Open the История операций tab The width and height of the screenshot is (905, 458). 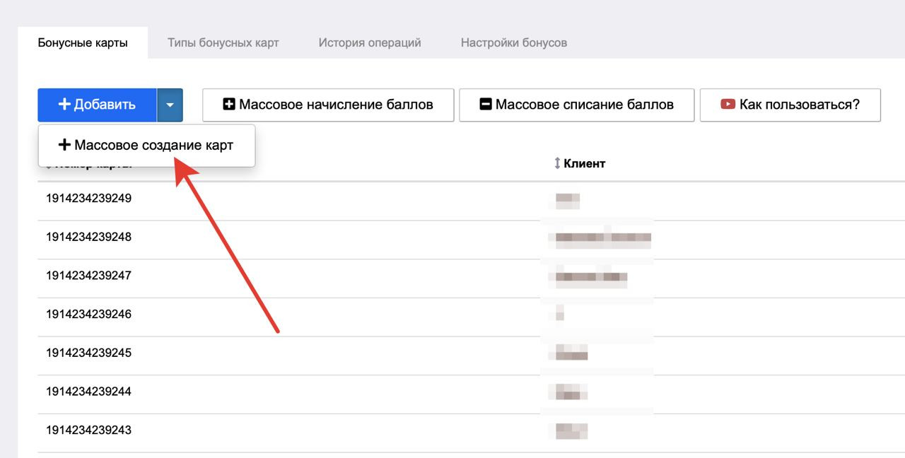[x=369, y=42]
